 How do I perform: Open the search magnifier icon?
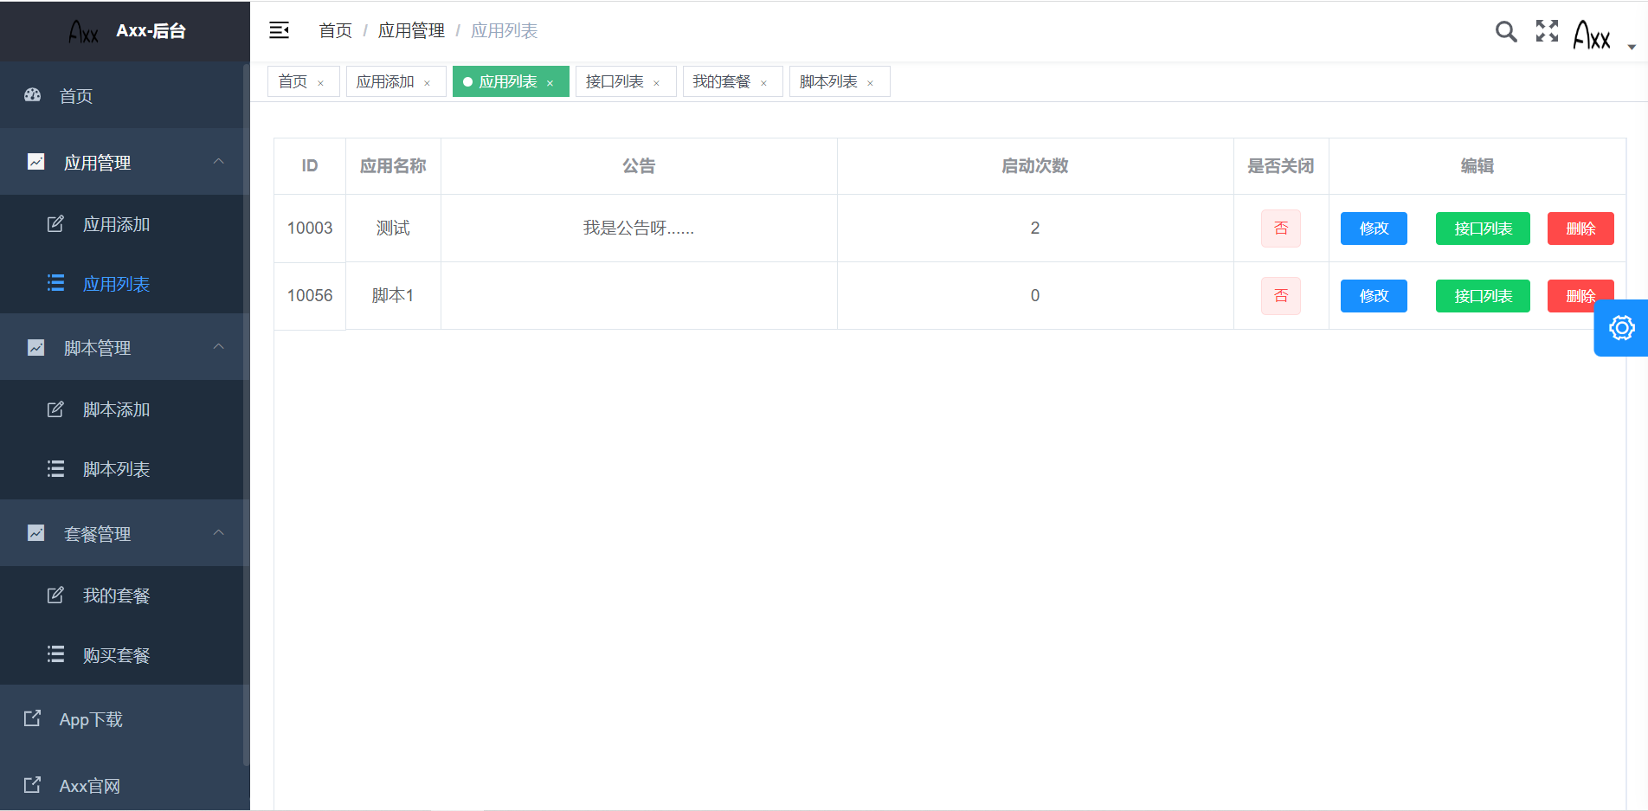pos(1506,31)
